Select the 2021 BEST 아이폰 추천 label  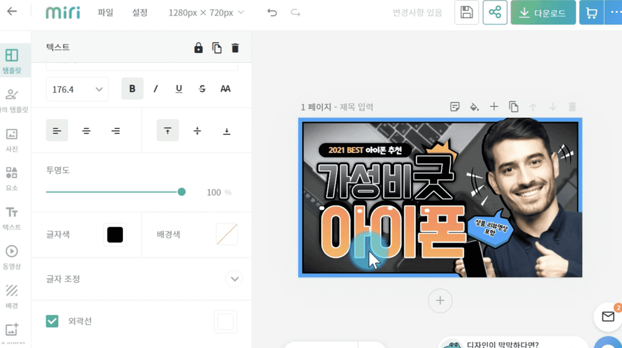[365, 150]
